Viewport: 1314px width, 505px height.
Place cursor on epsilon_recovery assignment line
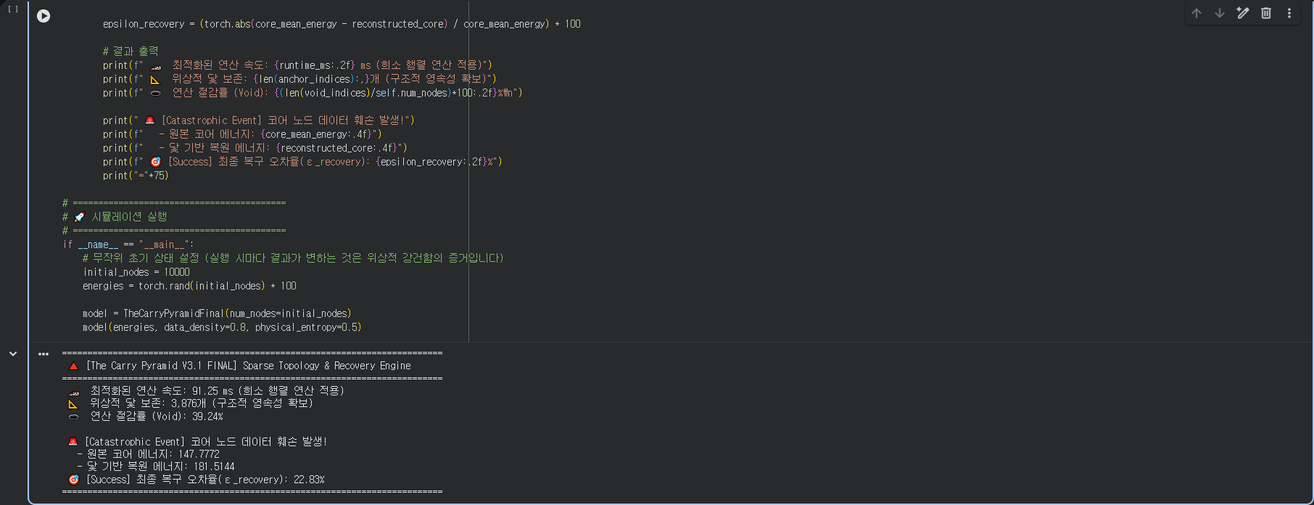click(x=342, y=24)
